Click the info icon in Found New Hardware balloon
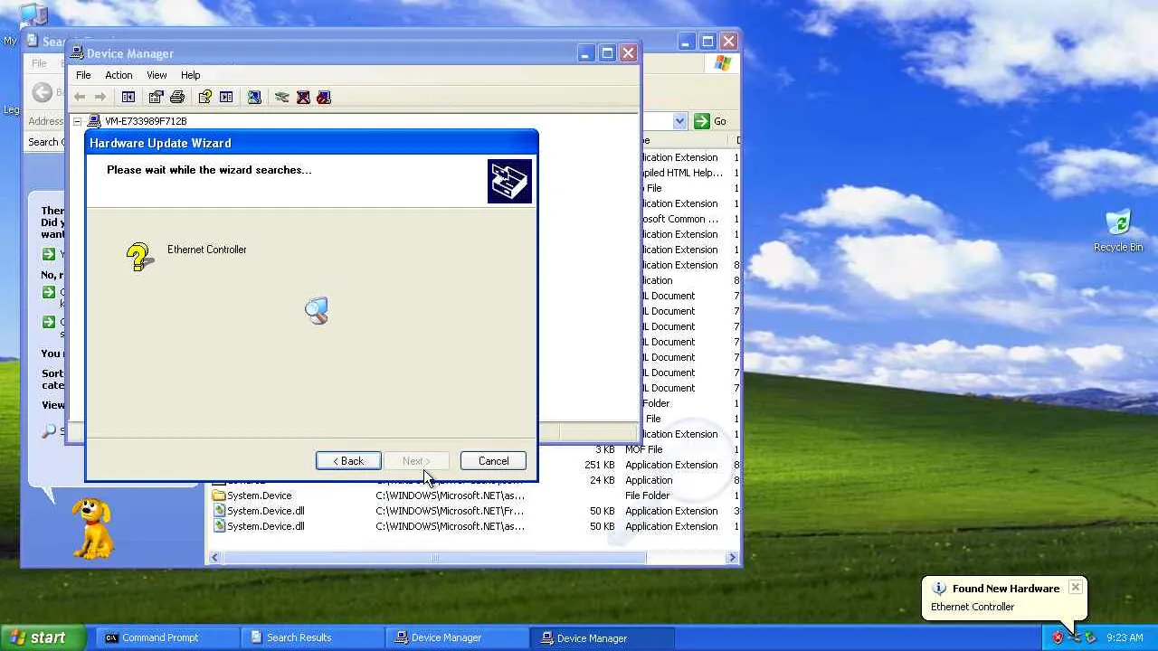This screenshot has width=1158, height=651. click(x=939, y=589)
